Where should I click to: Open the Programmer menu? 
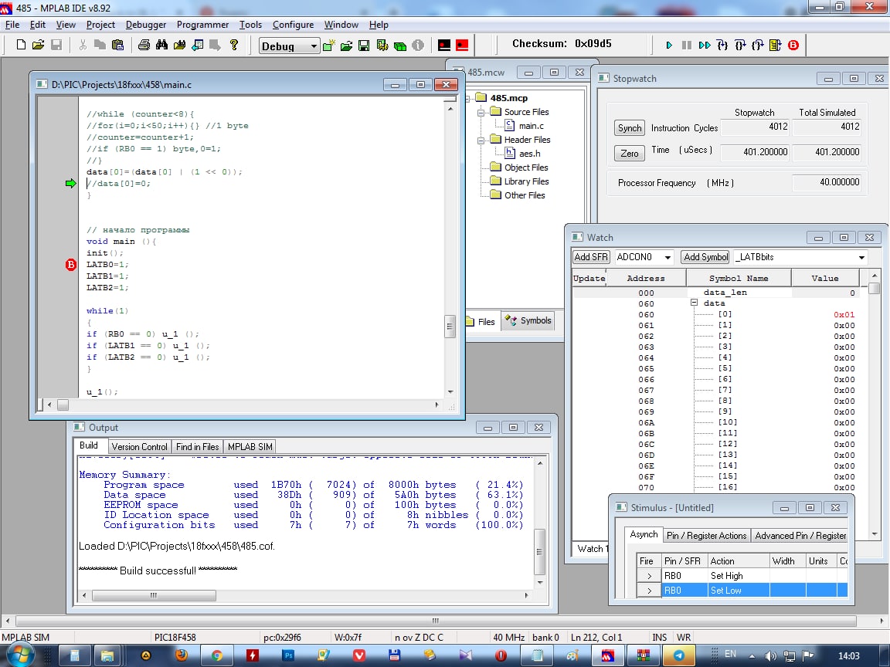coord(202,25)
